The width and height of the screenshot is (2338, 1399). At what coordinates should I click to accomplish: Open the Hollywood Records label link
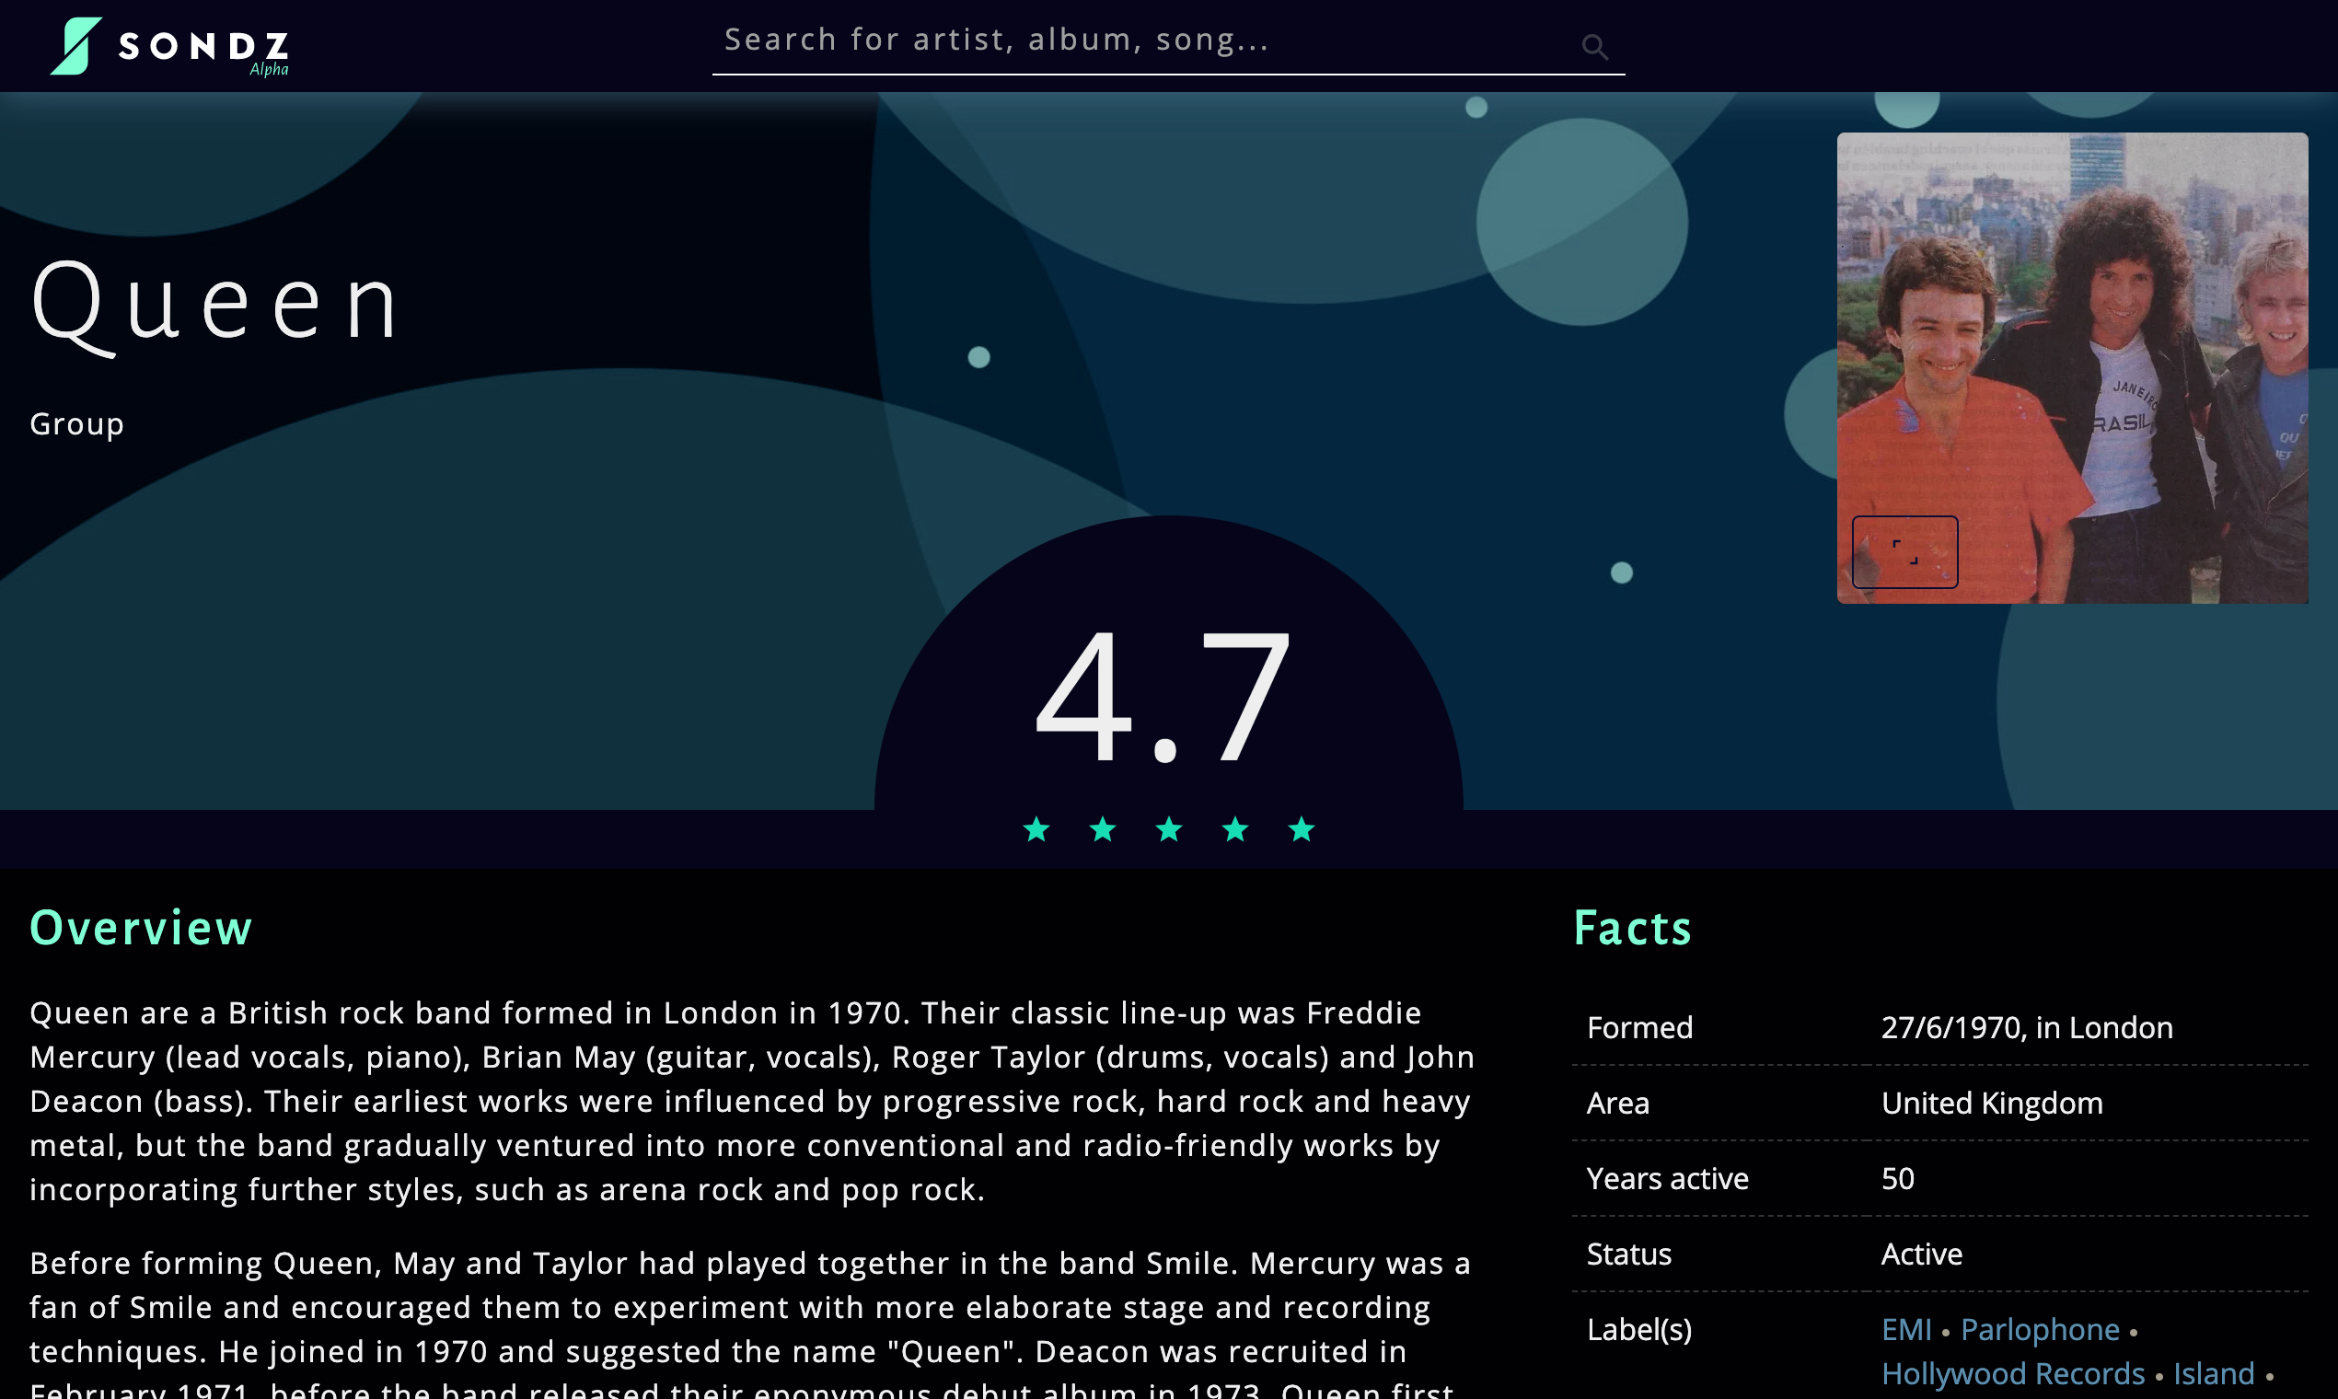pyautogui.click(x=2013, y=1373)
